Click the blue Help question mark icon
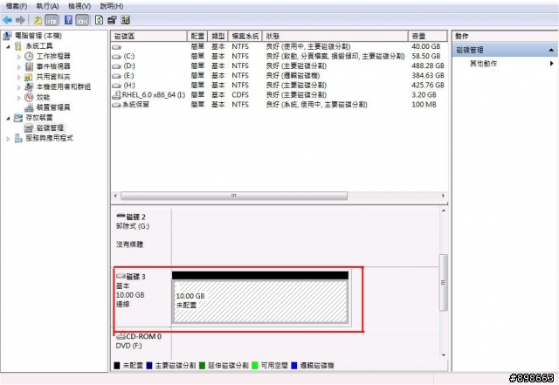This screenshot has height=385, width=559. (x=68, y=20)
